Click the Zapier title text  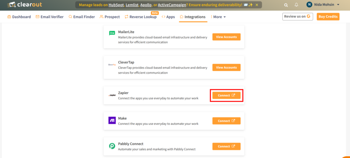coord(123,93)
